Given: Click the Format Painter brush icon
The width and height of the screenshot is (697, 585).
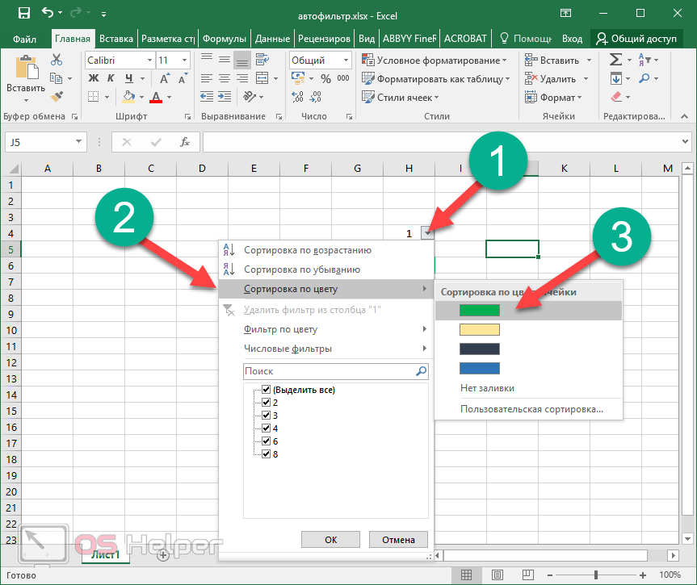Looking at the screenshot, I should (x=57, y=97).
